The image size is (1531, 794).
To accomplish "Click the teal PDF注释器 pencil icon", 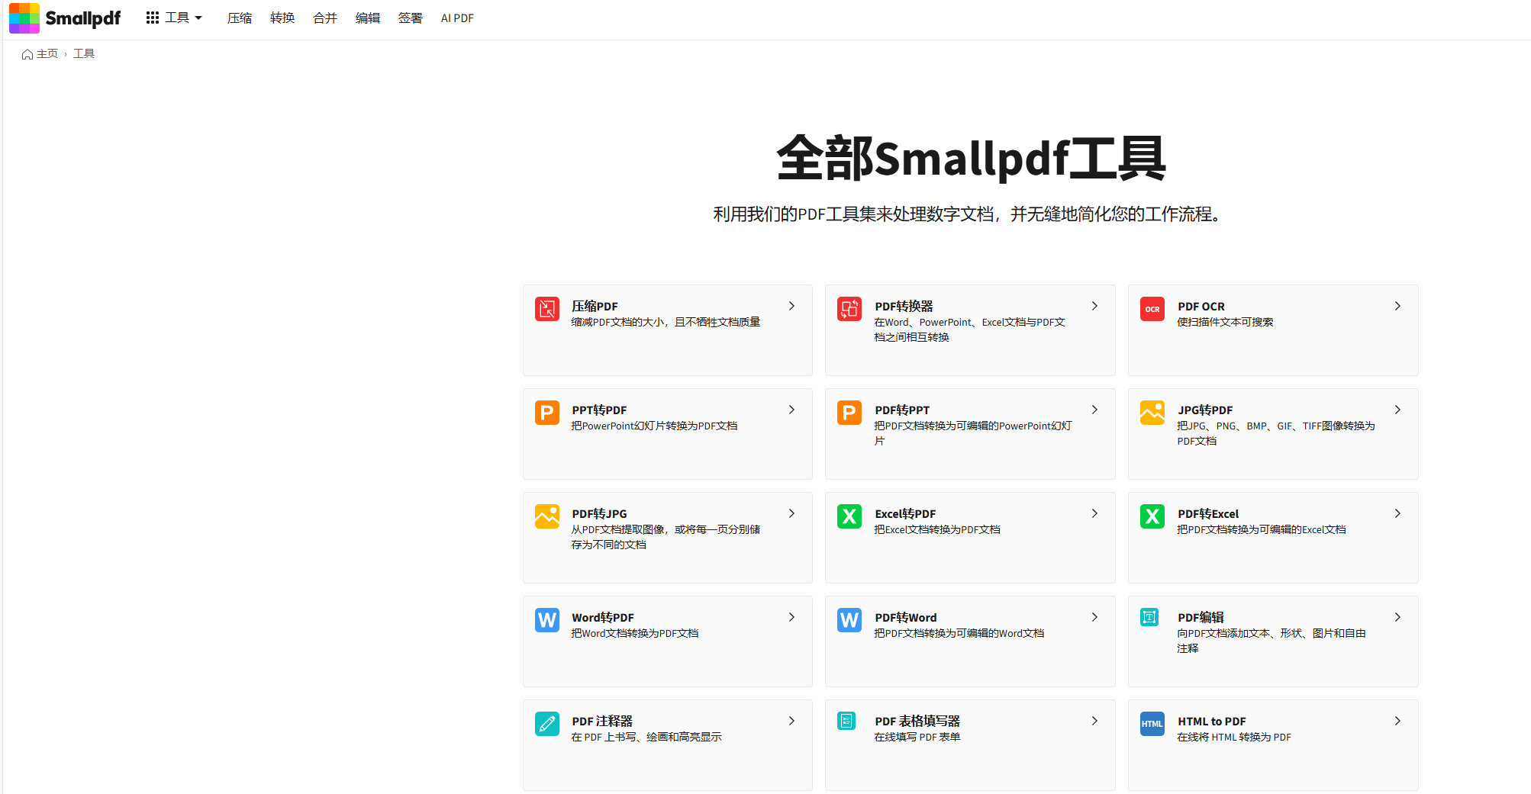I will (x=546, y=724).
